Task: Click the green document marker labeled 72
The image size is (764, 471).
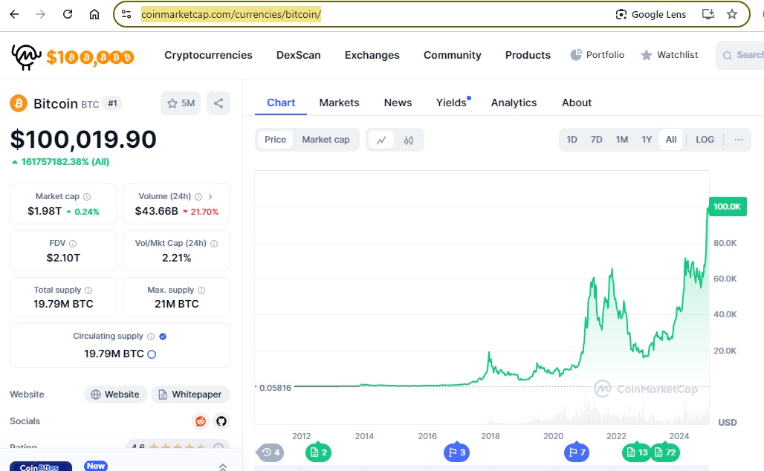Action: pyautogui.click(x=665, y=452)
